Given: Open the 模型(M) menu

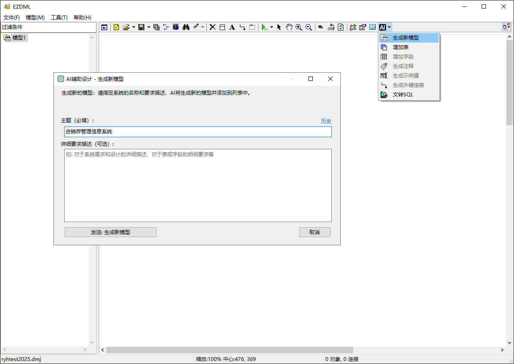Looking at the screenshot, I should pyautogui.click(x=35, y=18).
